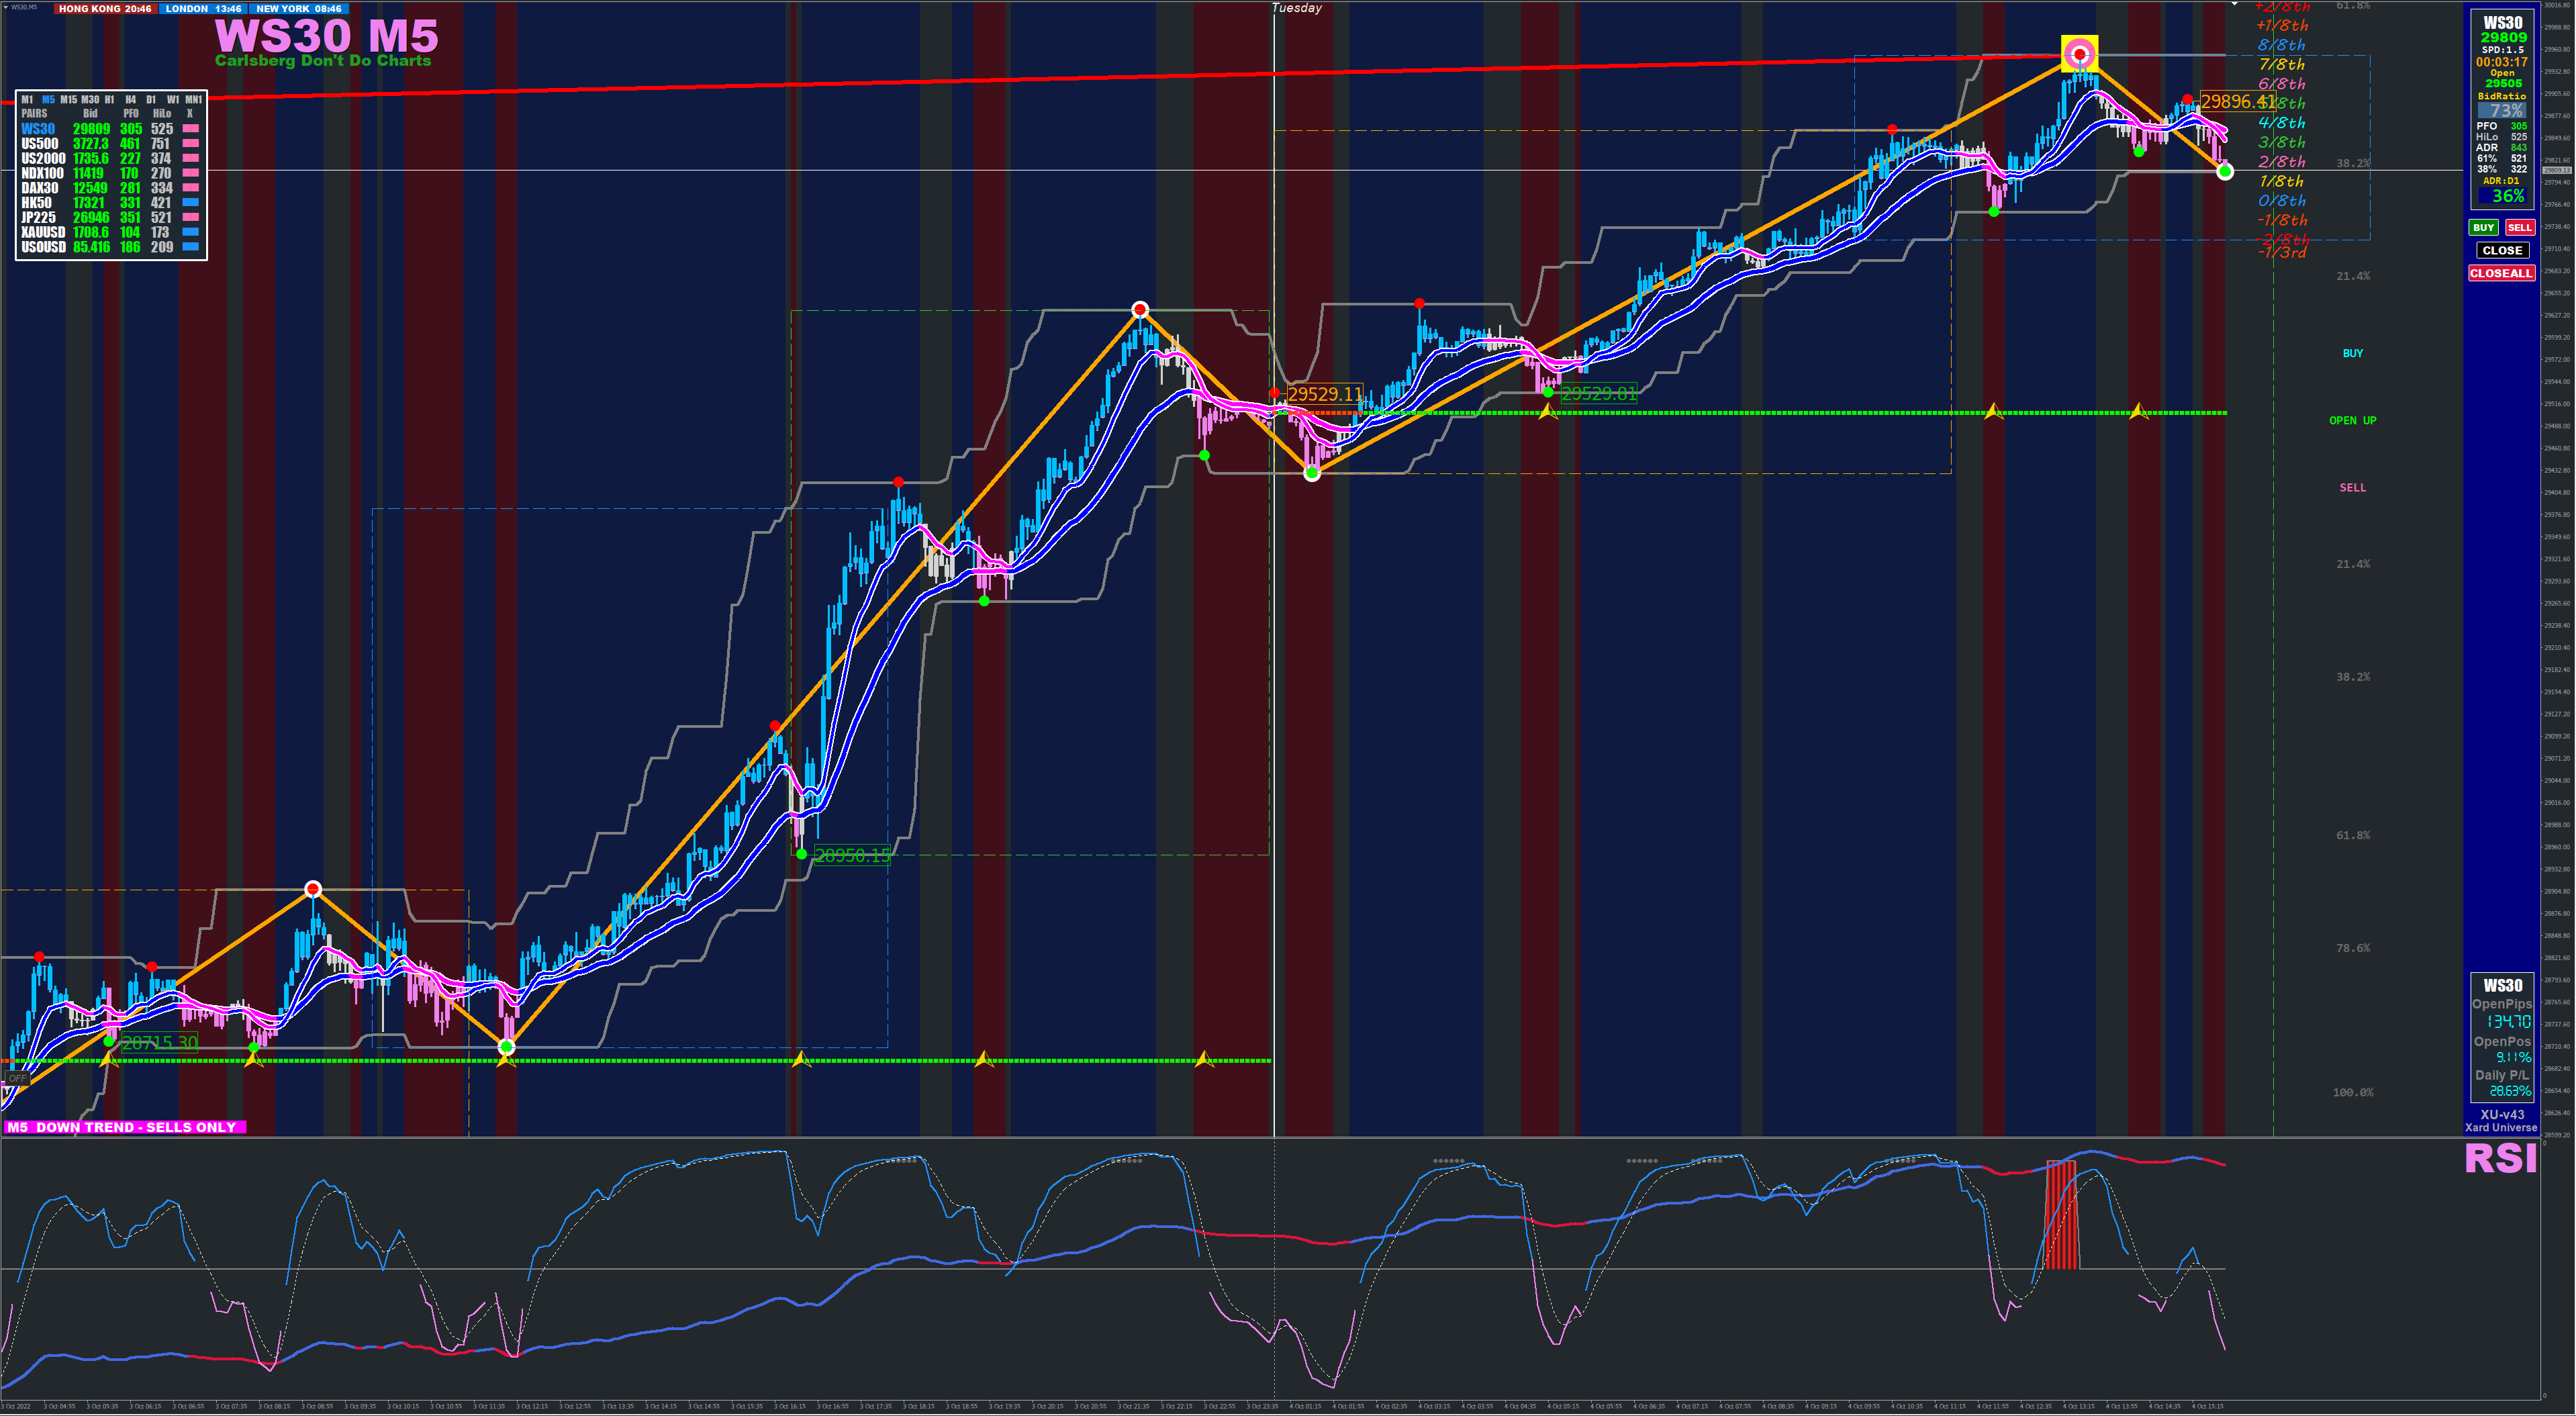The width and height of the screenshot is (2576, 1416).
Task: Open the US500 pair in dashboard
Action: (x=40, y=144)
